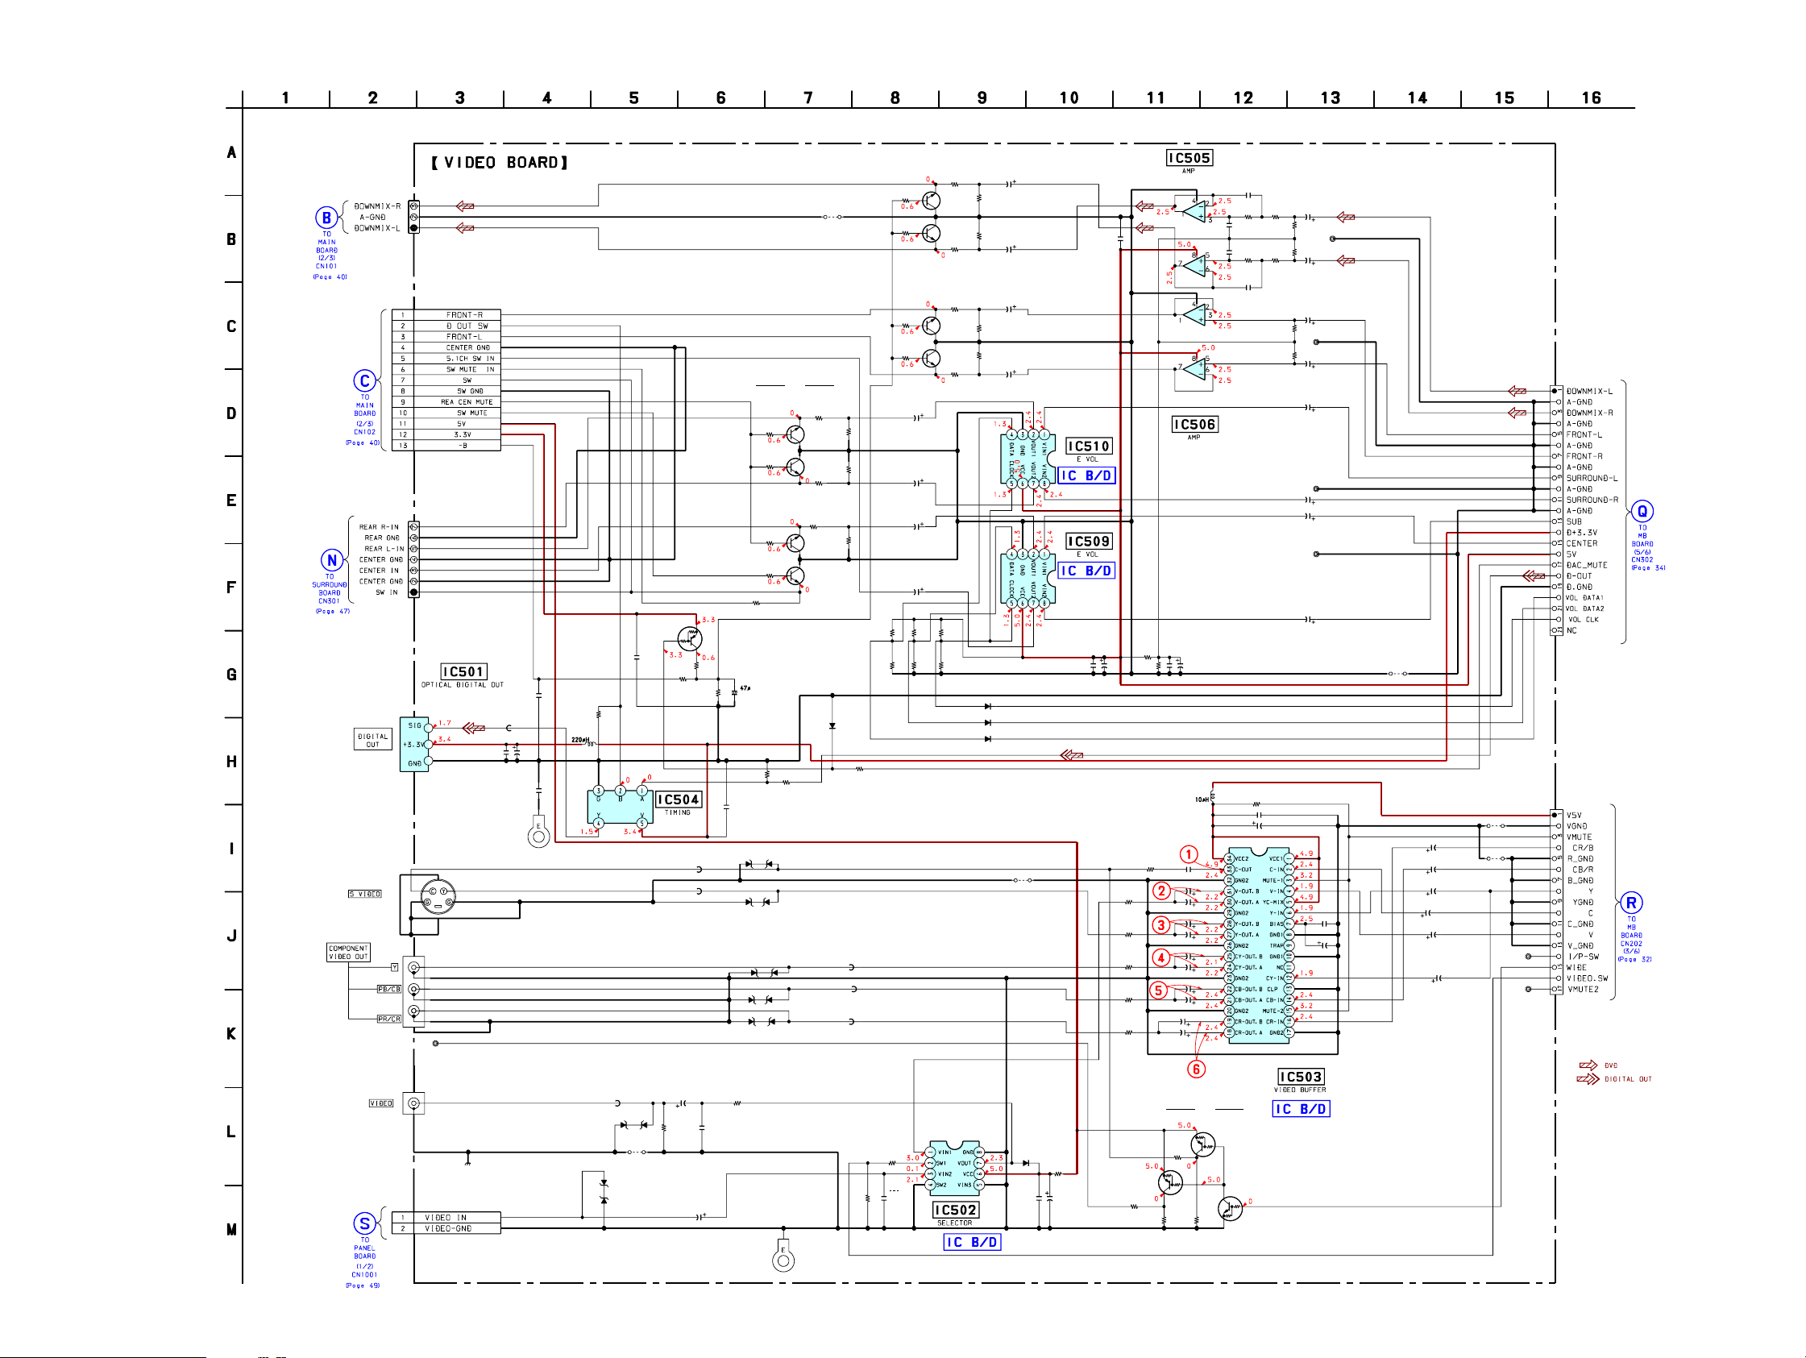Click red circled waveform marker 6

coord(1196,1069)
